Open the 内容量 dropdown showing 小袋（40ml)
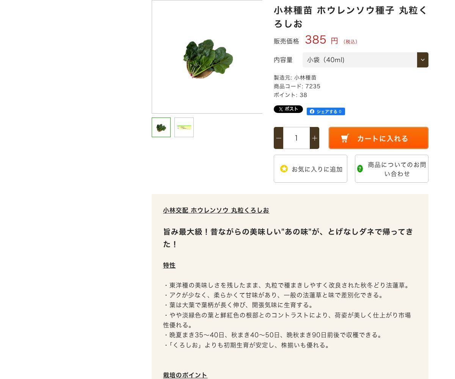455x379 pixels. click(x=359, y=60)
